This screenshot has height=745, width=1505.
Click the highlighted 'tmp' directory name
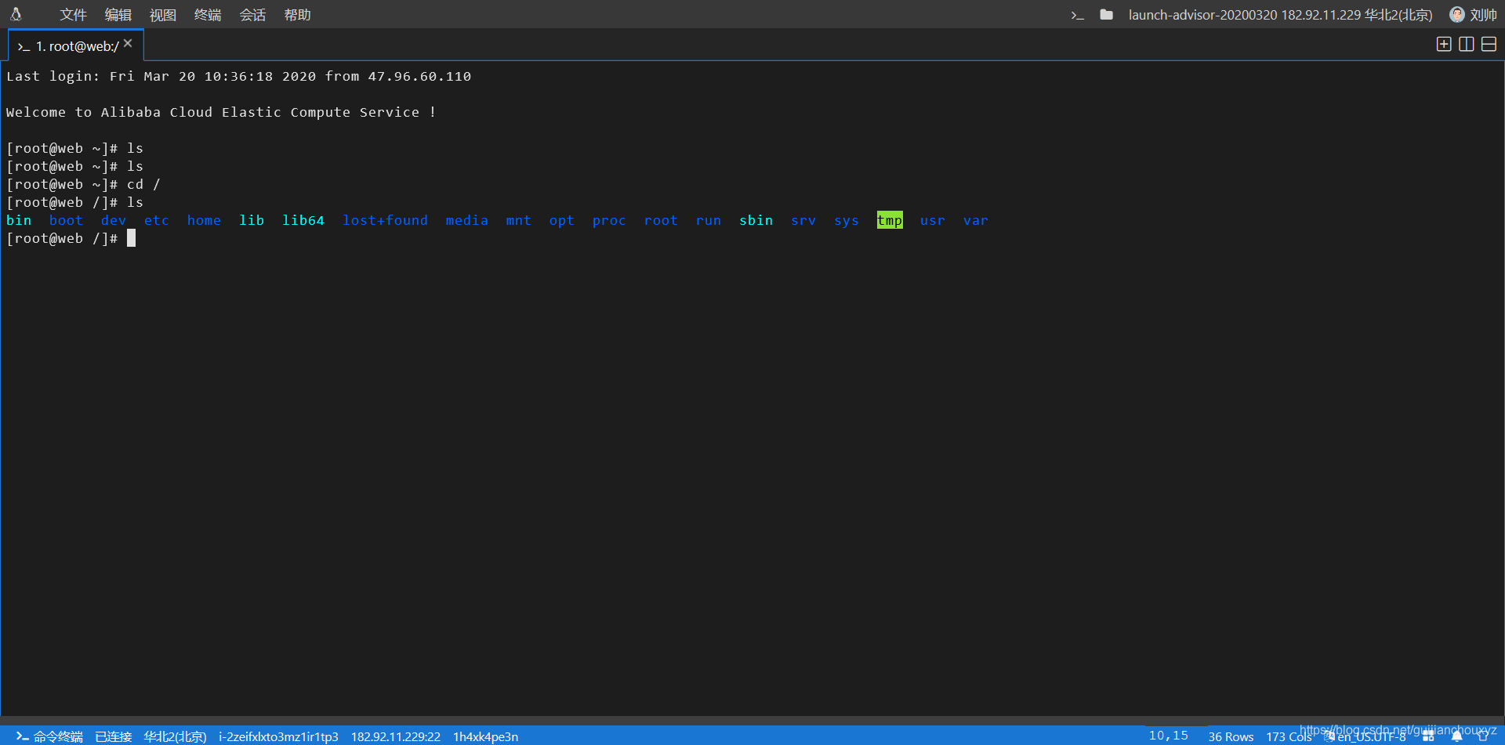(x=890, y=220)
